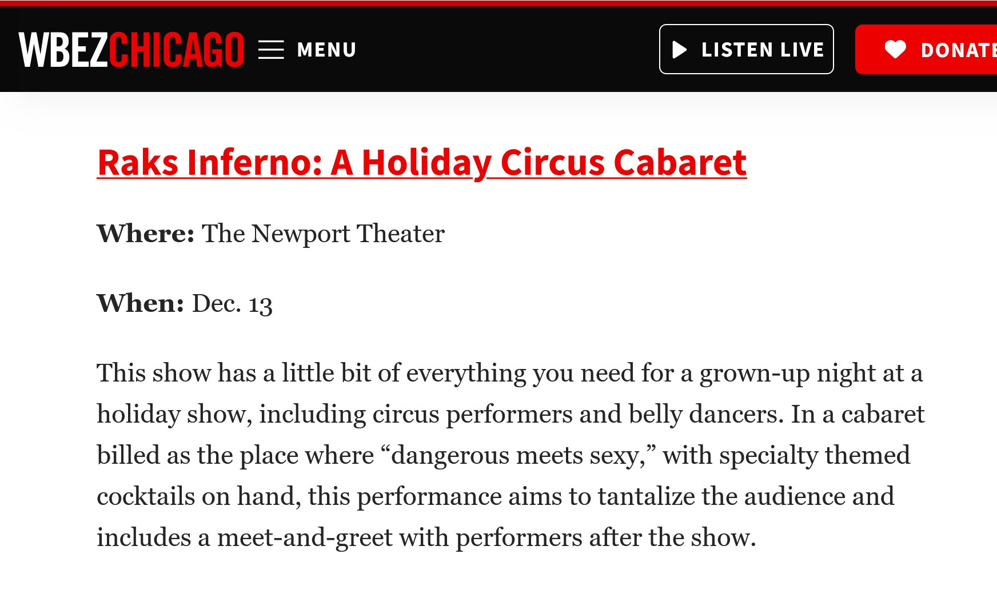Click the red CHICAGO text in logo
Screen dimensions: 997x590
pos(177,50)
